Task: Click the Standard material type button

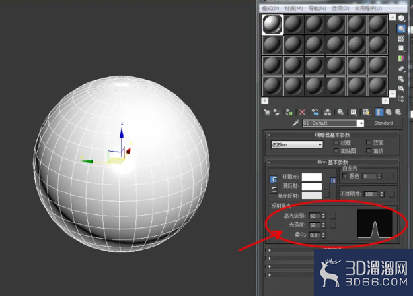Action: click(383, 123)
